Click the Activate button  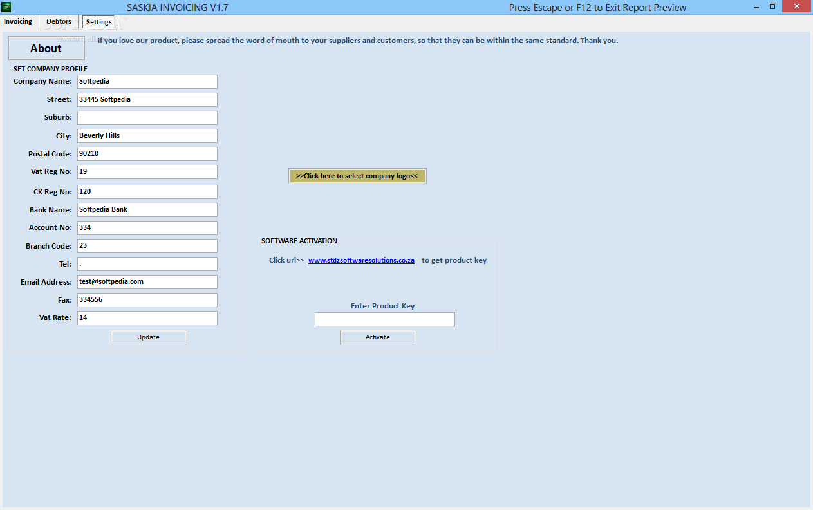point(378,337)
